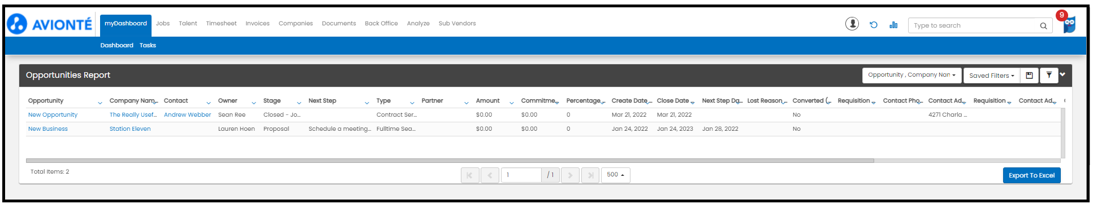This screenshot has height=208, width=1093.
Task: Click the funnel filter icon
Action: (x=1049, y=75)
